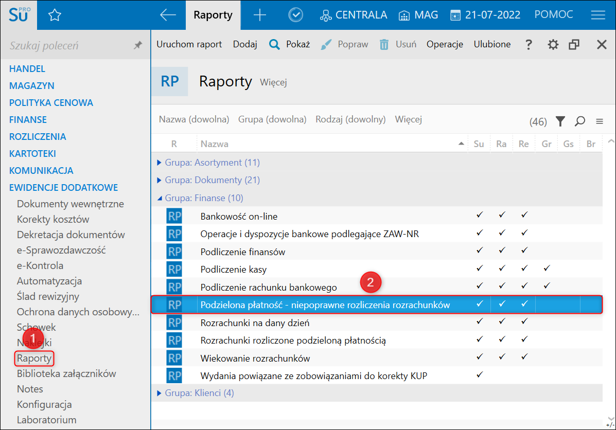Pin the command search panel
This screenshot has width=616, height=430.
(137, 46)
